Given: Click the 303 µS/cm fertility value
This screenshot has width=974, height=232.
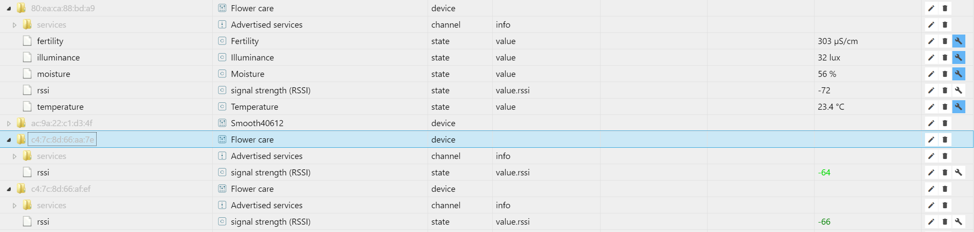Looking at the screenshot, I should (838, 41).
